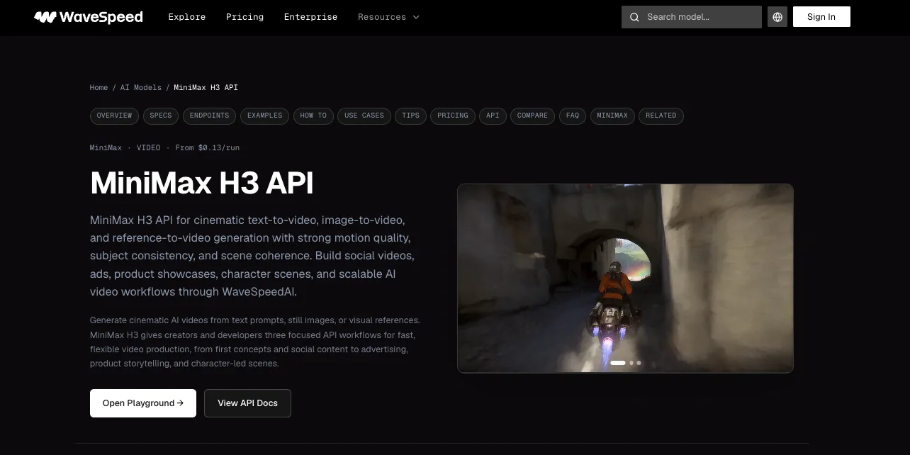Open the COMPARE pill tab

coord(532,116)
